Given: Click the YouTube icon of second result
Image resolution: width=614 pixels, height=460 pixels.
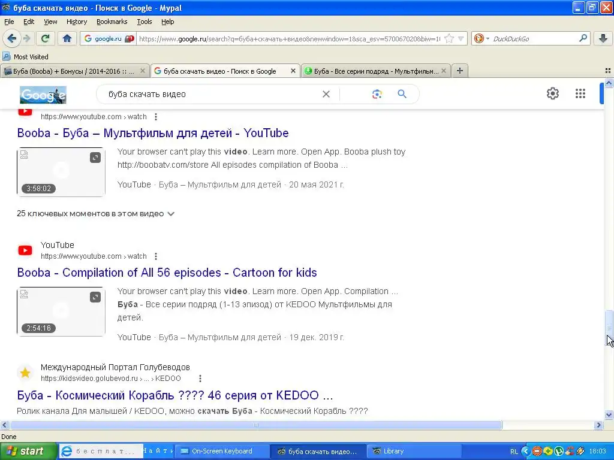Looking at the screenshot, I should (x=25, y=250).
